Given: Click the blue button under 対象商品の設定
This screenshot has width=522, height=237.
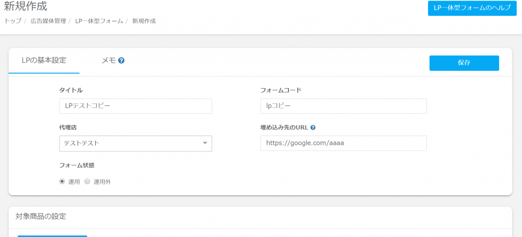Looking at the screenshot, I should [52, 235].
